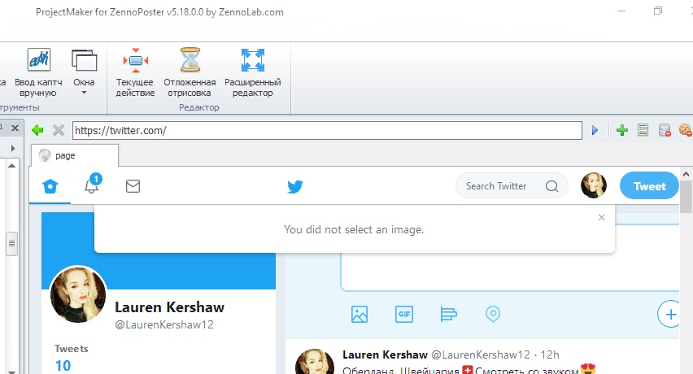Image resolution: width=693 pixels, height=374 pixels.
Task: Clear cookies icon
Action: [x=686, y=130]
